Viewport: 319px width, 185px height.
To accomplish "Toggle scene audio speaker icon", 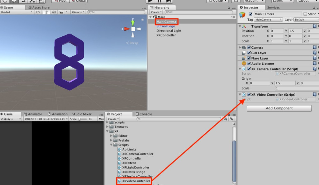I will [54, 12].
